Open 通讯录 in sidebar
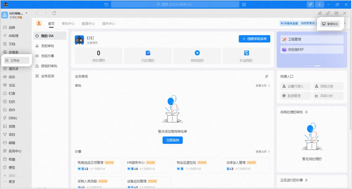352x189 pixels. 11,69
